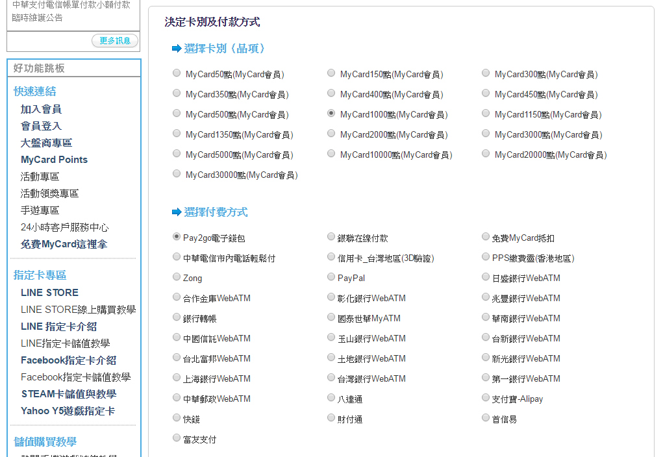Select the MyCard50點 card option
This screenshot has height=457, width=663.
177,73
